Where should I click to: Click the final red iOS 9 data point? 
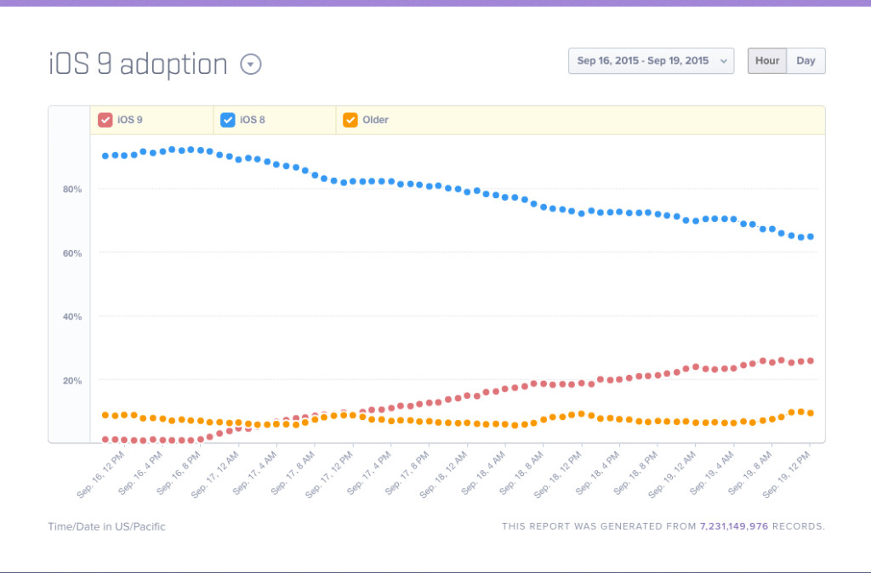[x=810, y=360]
